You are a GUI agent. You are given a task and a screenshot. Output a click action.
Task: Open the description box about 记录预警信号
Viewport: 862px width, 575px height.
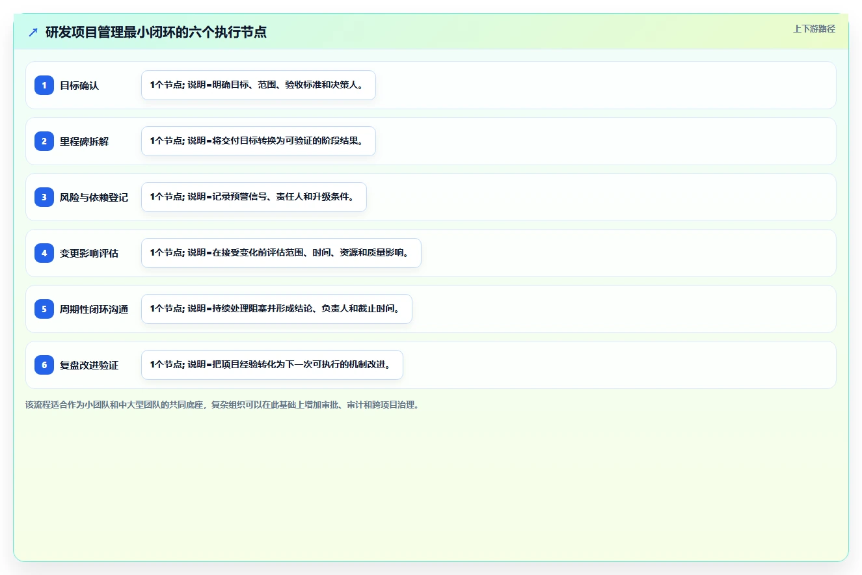coord(254,197)
